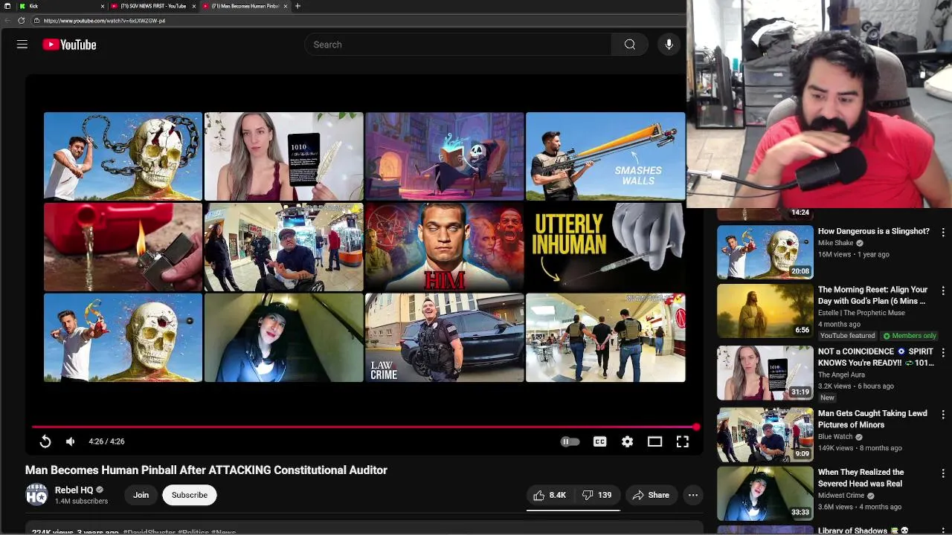The image size is (952, 535).
Task: Select the Man Becomes Human Pinball tab
Action: [244, 6]
